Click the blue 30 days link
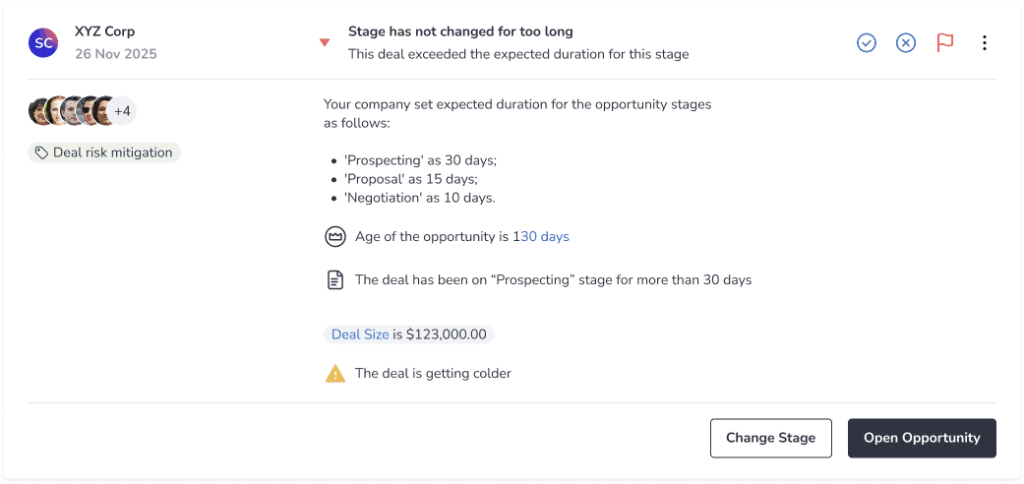1024x484 pixels. [545, 236]
